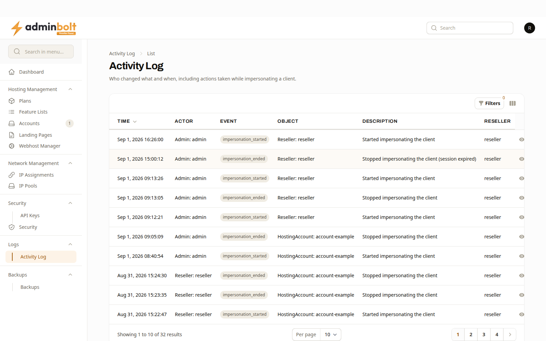View the Sep 1, 2026 09:13:05 entry eye icon
Image resolution: width=546 pixels, height=341 pixels.
(x=521, y=198)
